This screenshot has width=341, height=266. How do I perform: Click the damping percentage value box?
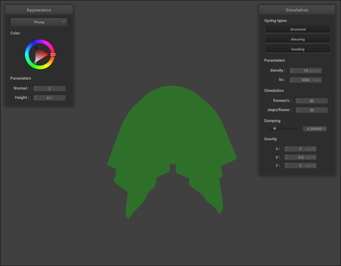[x=314, y=129]
